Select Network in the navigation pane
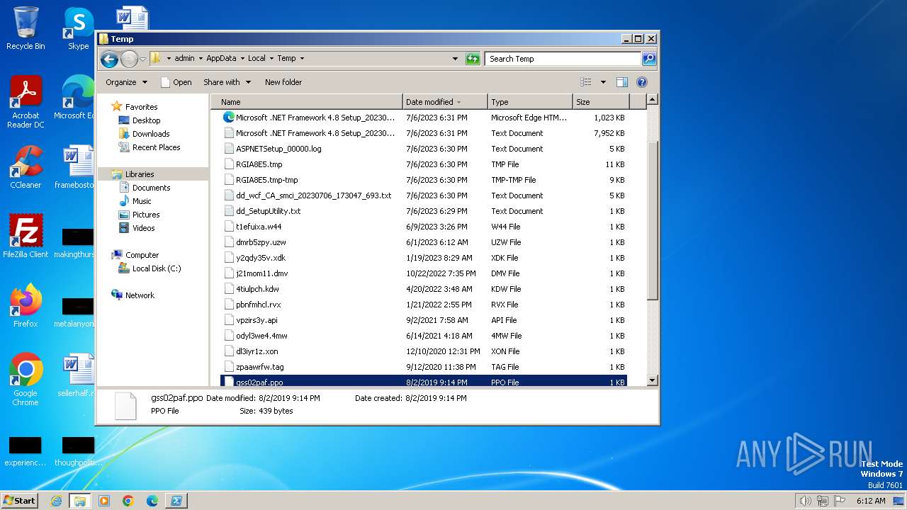The height and width of the screenshot is (510, 907). 140,295
